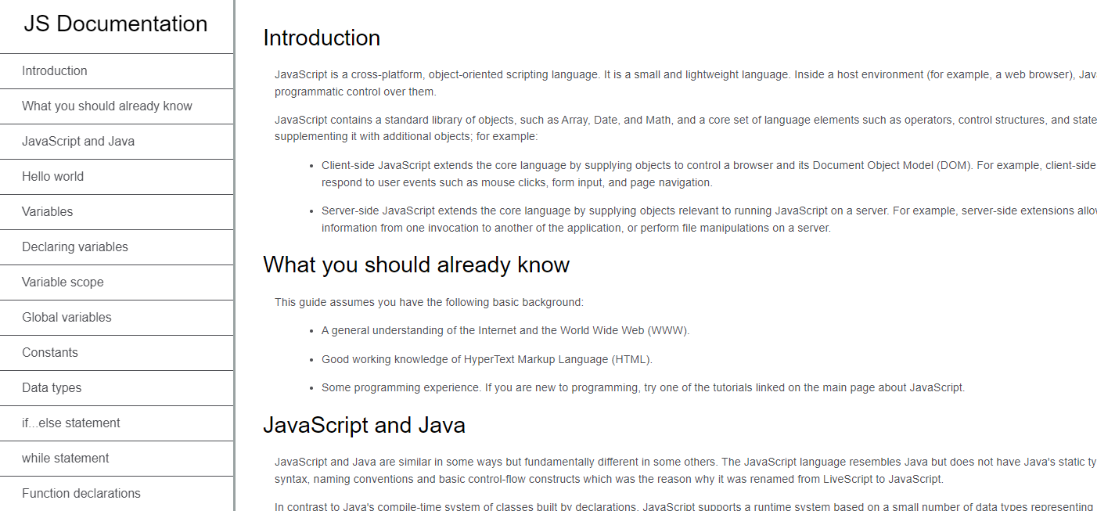Click the What you should already know heading

(x=417, y=264)
